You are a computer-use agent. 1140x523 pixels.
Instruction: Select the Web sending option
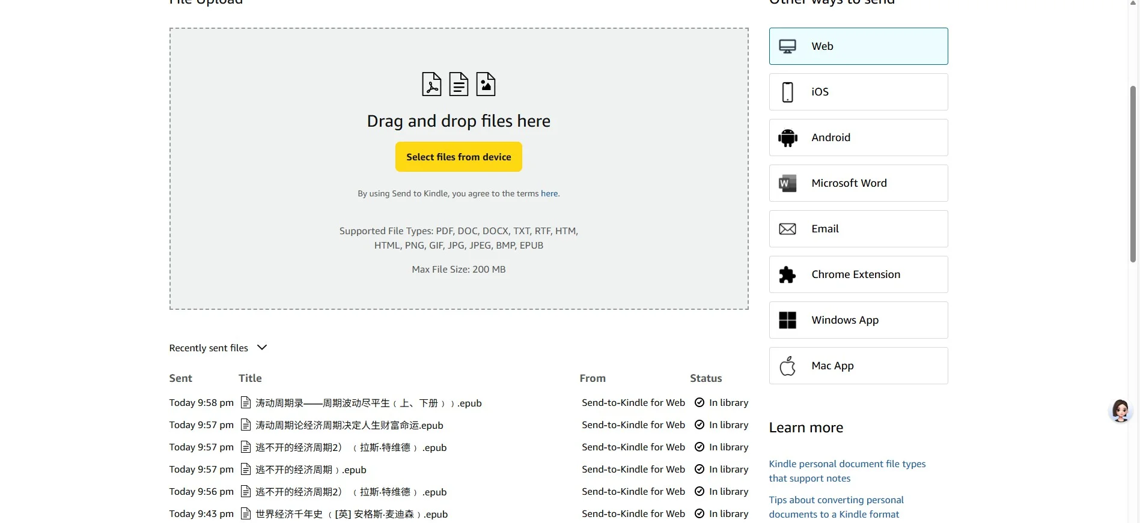tap(858, 46)
